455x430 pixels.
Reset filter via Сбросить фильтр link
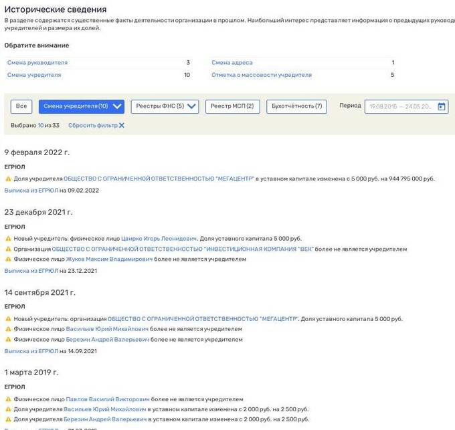pos(92,126)
